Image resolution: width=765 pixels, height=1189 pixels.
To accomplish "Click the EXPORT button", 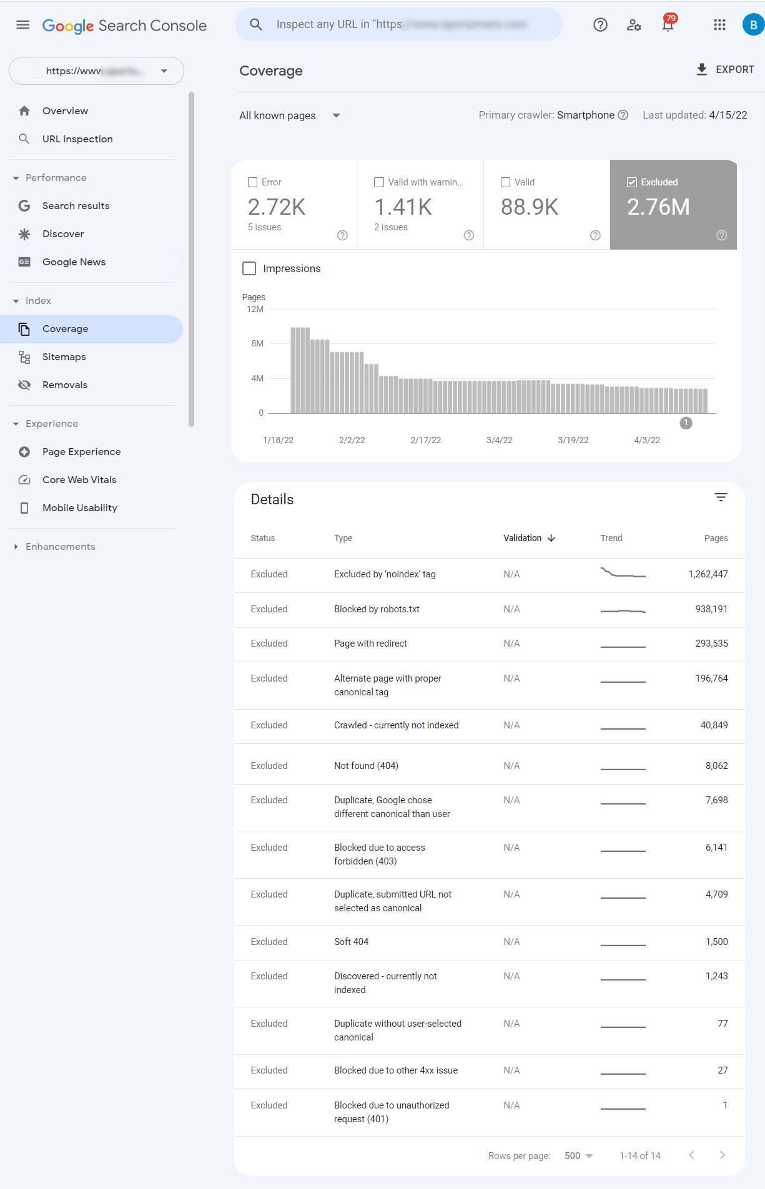I will pyautogui.click(x=725, y=69).
